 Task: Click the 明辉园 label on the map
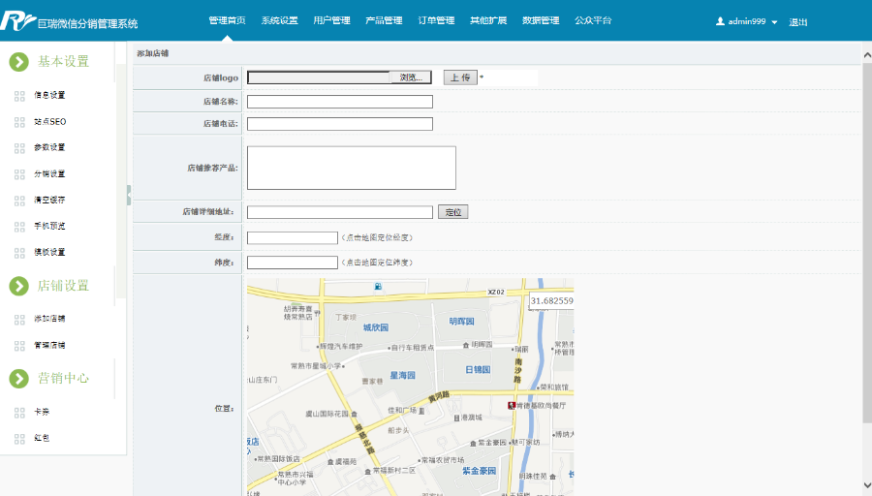[x=461, y=322]
